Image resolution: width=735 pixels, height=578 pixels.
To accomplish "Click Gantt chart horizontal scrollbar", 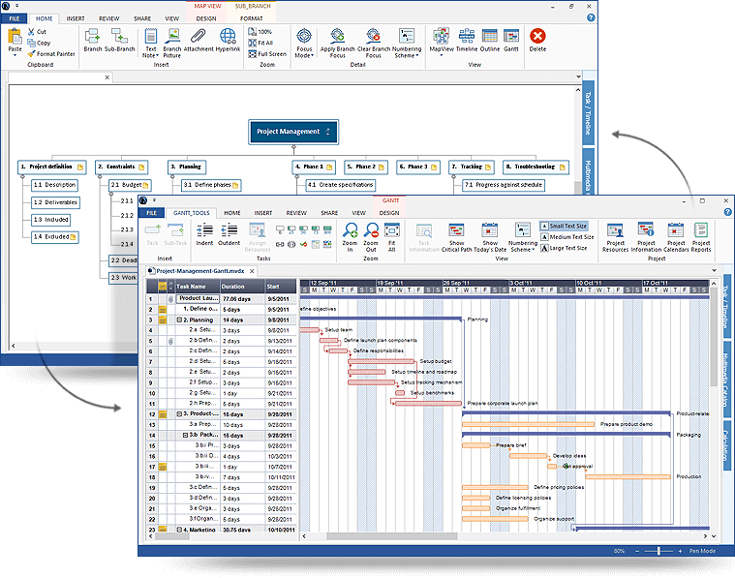I will click(391, 535).
